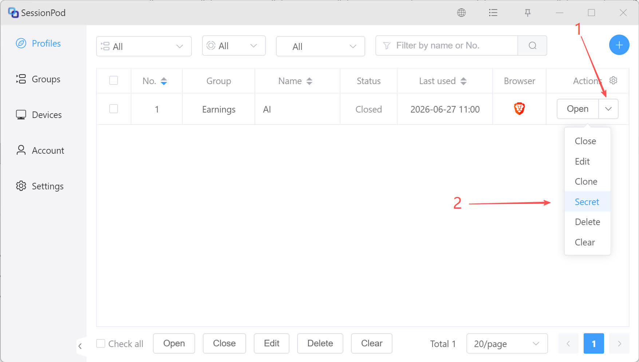Focus the Filter by name or No. field
This screenshot has width=639, height=362.
tap(447, 46)
